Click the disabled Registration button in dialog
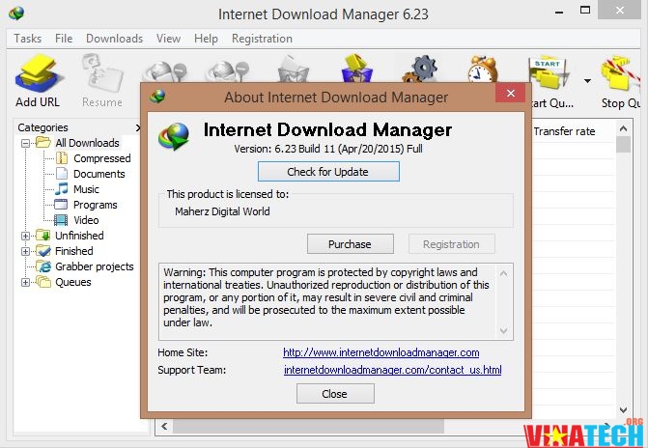The width and height of the screenshot is (648, 448). pos(451,244)
